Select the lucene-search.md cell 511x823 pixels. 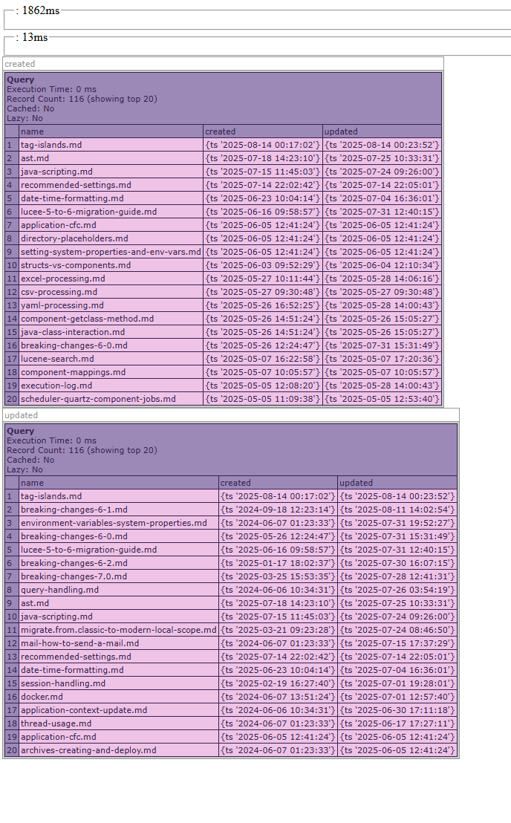pyautogui.click(x=57, y=359)
